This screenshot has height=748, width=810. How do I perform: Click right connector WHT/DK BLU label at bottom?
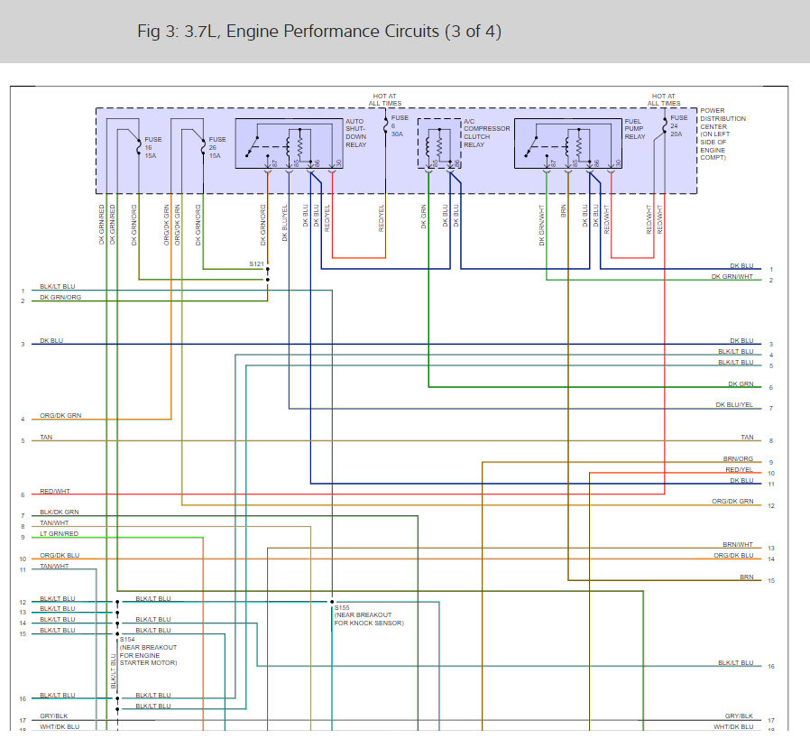coord(733,727)
